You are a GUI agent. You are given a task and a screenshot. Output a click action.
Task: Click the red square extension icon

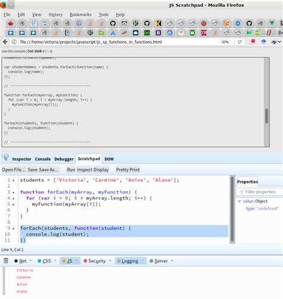coord(253,41)
